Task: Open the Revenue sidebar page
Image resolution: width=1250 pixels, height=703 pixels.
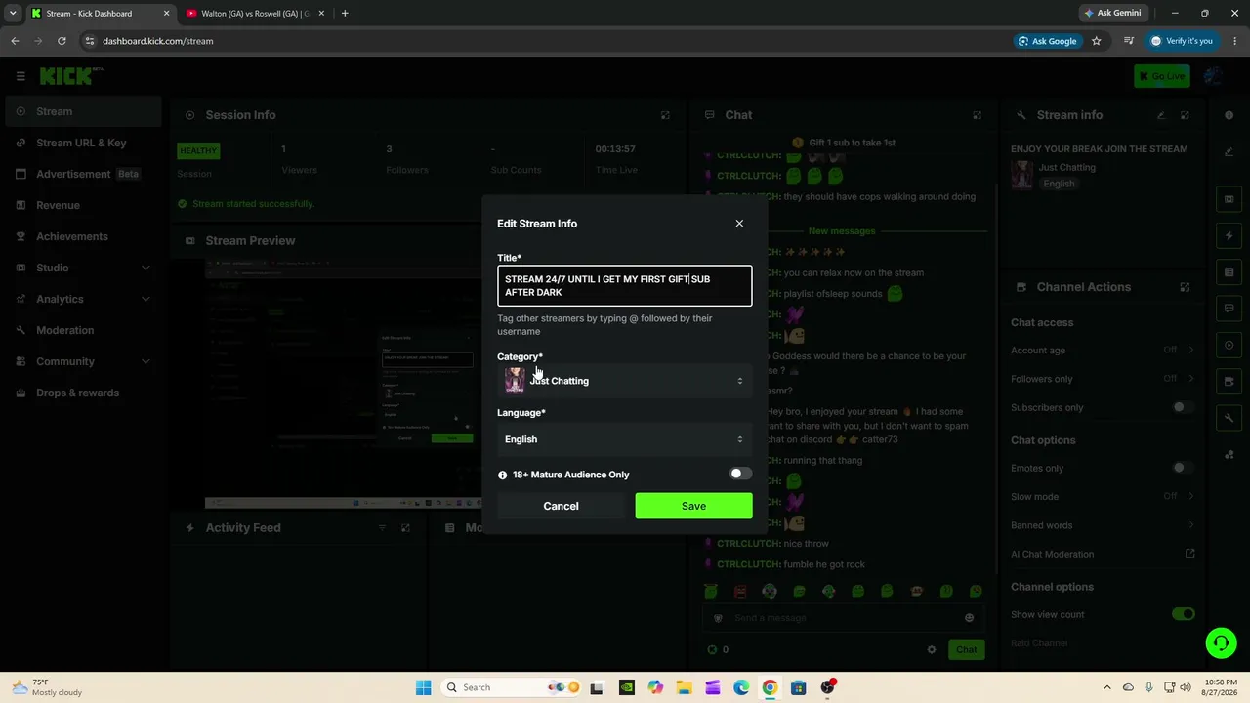Action: click(81, 205)
